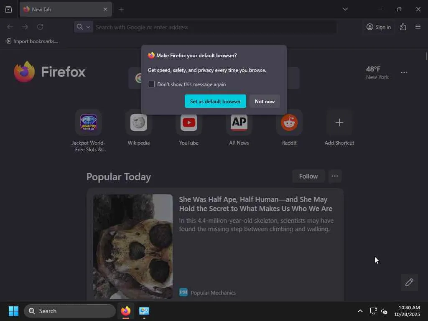
Task: Close the New Tab tab
Action: 105,9
